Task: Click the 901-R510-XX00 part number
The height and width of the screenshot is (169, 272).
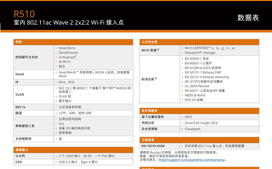Action: coord(153,146)
